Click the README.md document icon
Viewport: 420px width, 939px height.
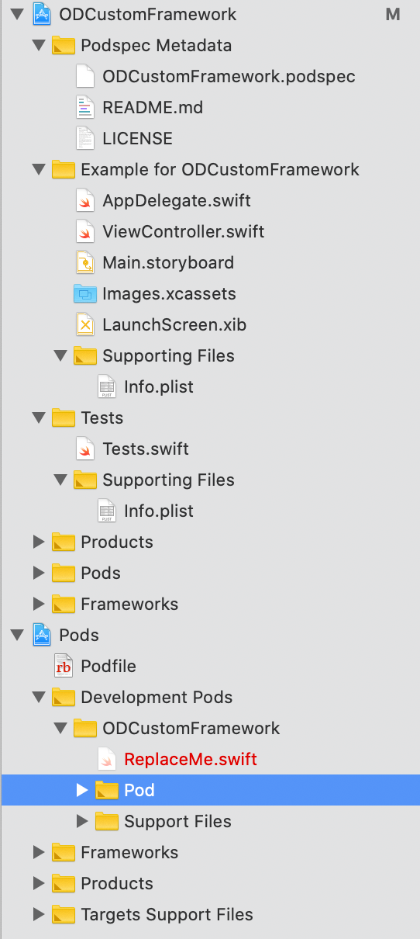[x=85, y=107]
